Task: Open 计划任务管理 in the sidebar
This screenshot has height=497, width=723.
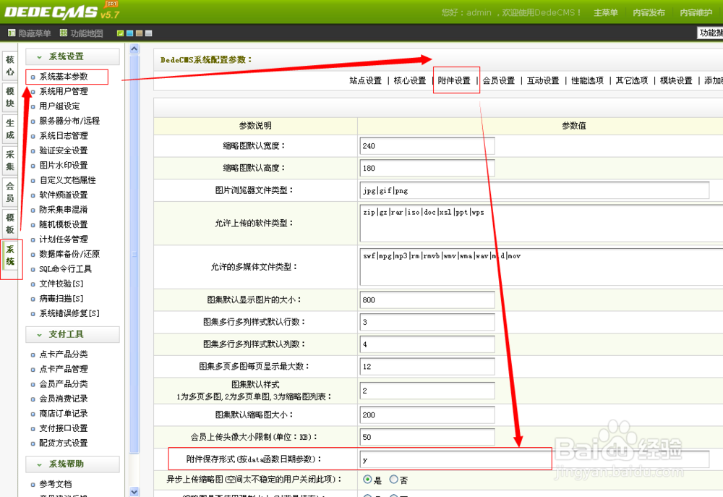Action: (x=63, y=239)
